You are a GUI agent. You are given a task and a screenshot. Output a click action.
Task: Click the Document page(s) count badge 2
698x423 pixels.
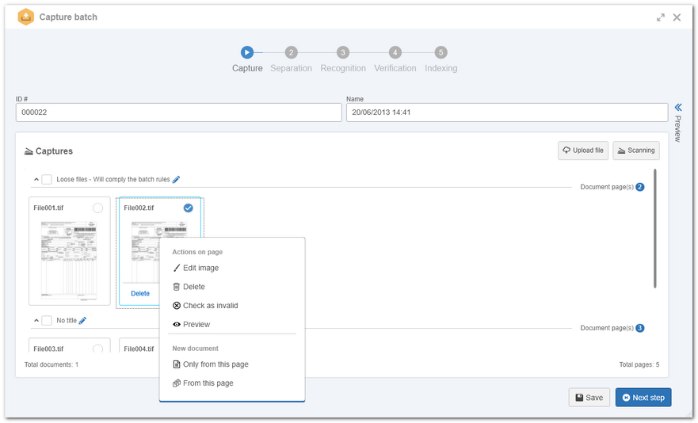click(639, 187)
